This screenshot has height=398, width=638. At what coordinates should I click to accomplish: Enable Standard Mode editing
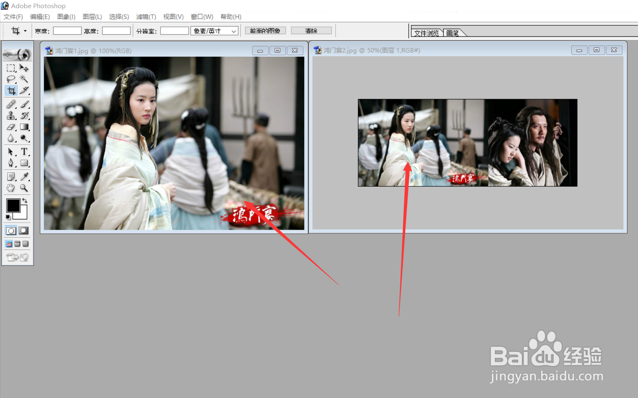[x=11, y=231]
